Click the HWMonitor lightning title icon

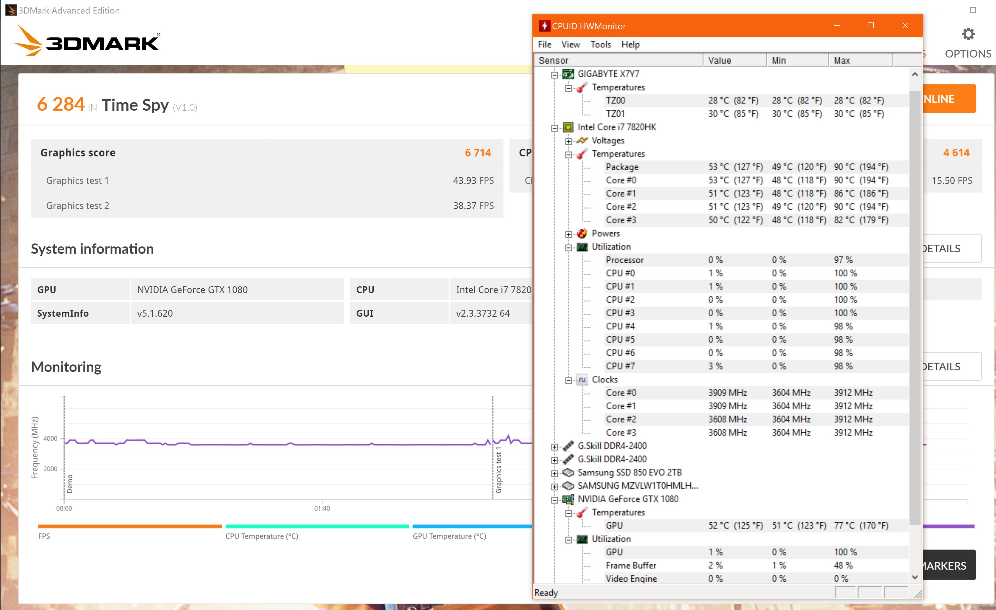point(544,26)
